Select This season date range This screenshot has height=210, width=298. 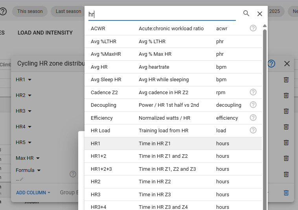point(30,11)
